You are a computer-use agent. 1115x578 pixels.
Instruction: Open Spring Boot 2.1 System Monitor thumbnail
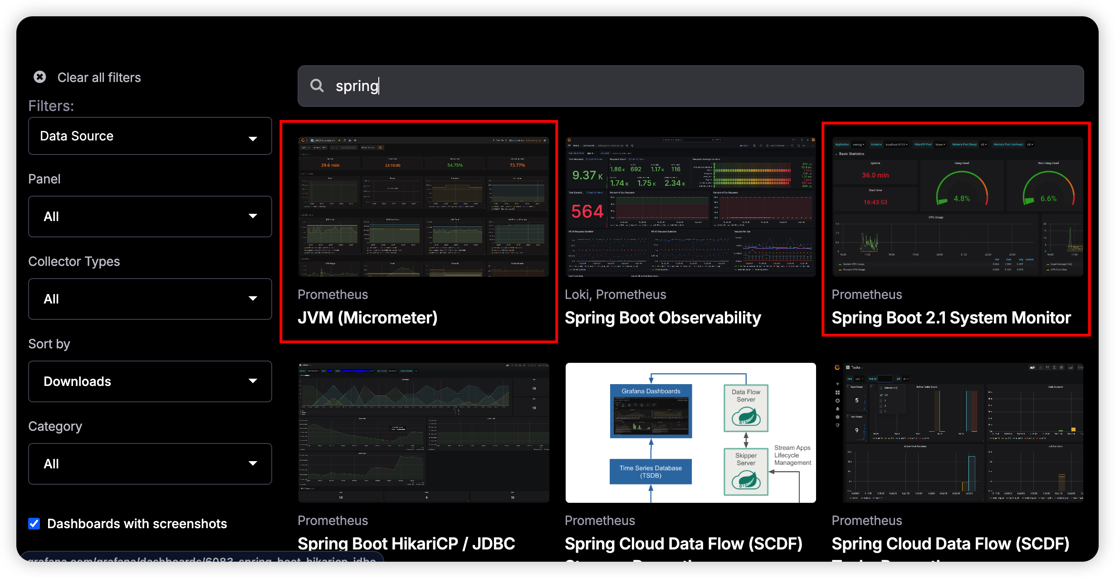click(958, 207)
